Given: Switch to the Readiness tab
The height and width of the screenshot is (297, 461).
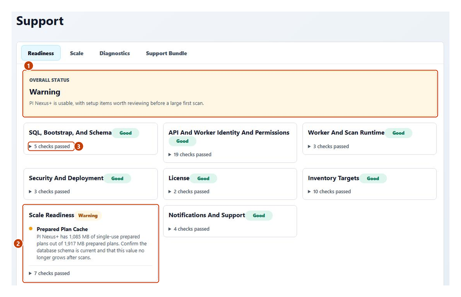Looking at the screenshot, I should pyautogui.click(x=41, y=53).
